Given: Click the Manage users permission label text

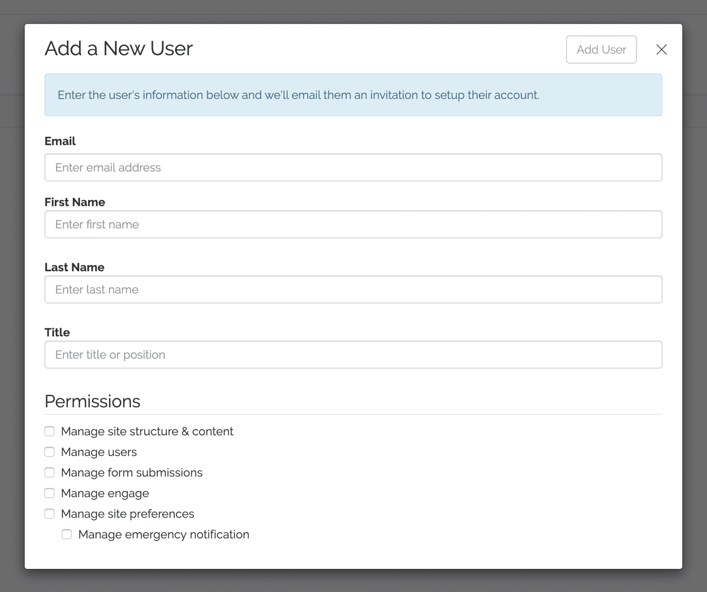Looking at the screenshot, I should click(98, 451).
